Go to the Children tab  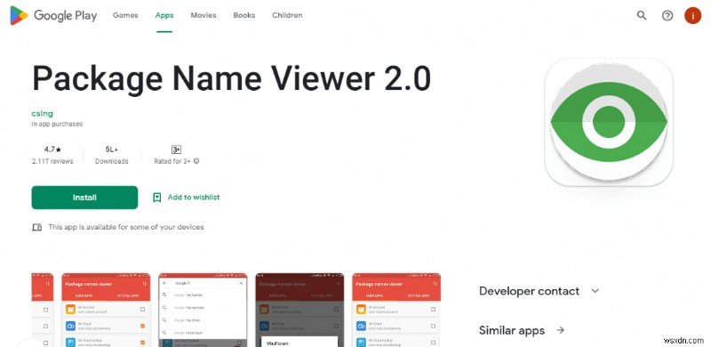pos(287,15)
